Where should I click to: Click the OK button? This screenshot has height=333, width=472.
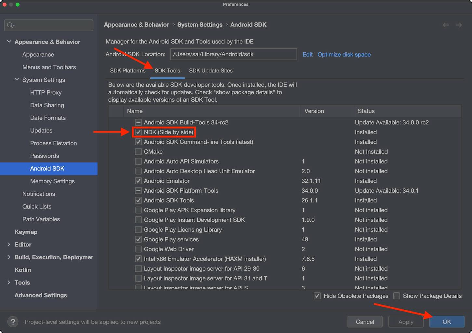pos(446,322)
